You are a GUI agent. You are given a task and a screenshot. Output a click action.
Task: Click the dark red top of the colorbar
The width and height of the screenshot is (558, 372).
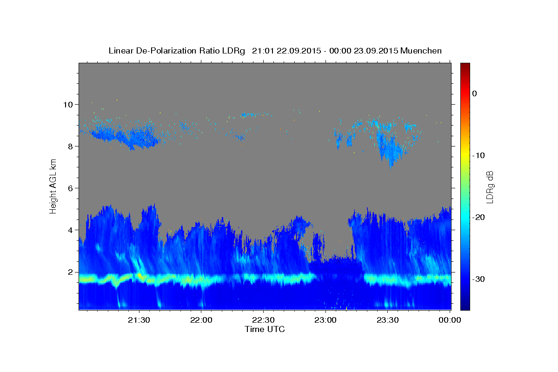(465, 66)
